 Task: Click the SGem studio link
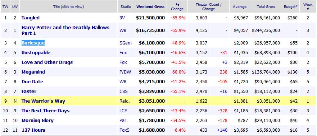click(x=126, y=43)
